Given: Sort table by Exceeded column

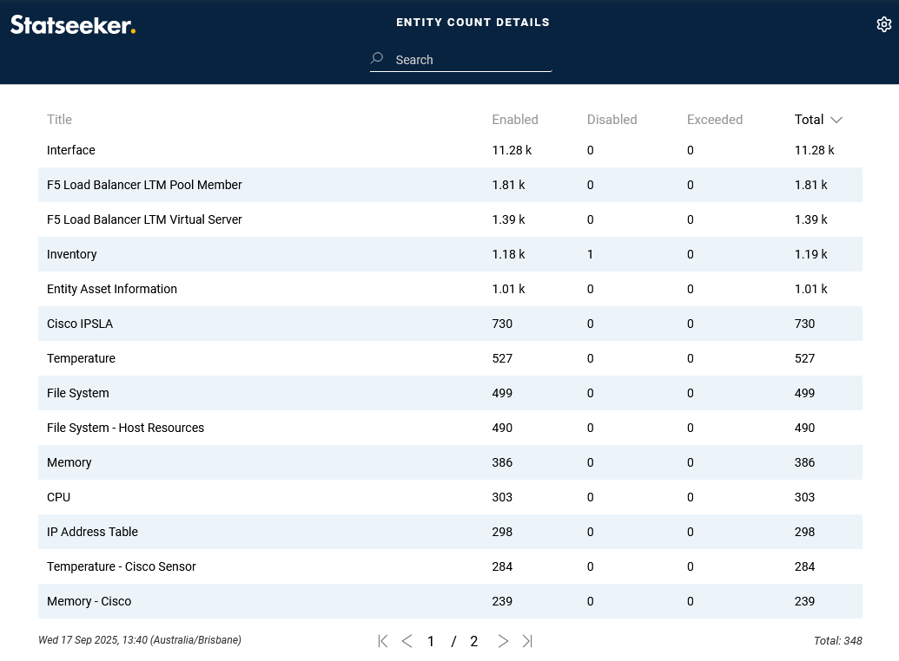Looking at the screenshot, I should [x=714, y=120].
